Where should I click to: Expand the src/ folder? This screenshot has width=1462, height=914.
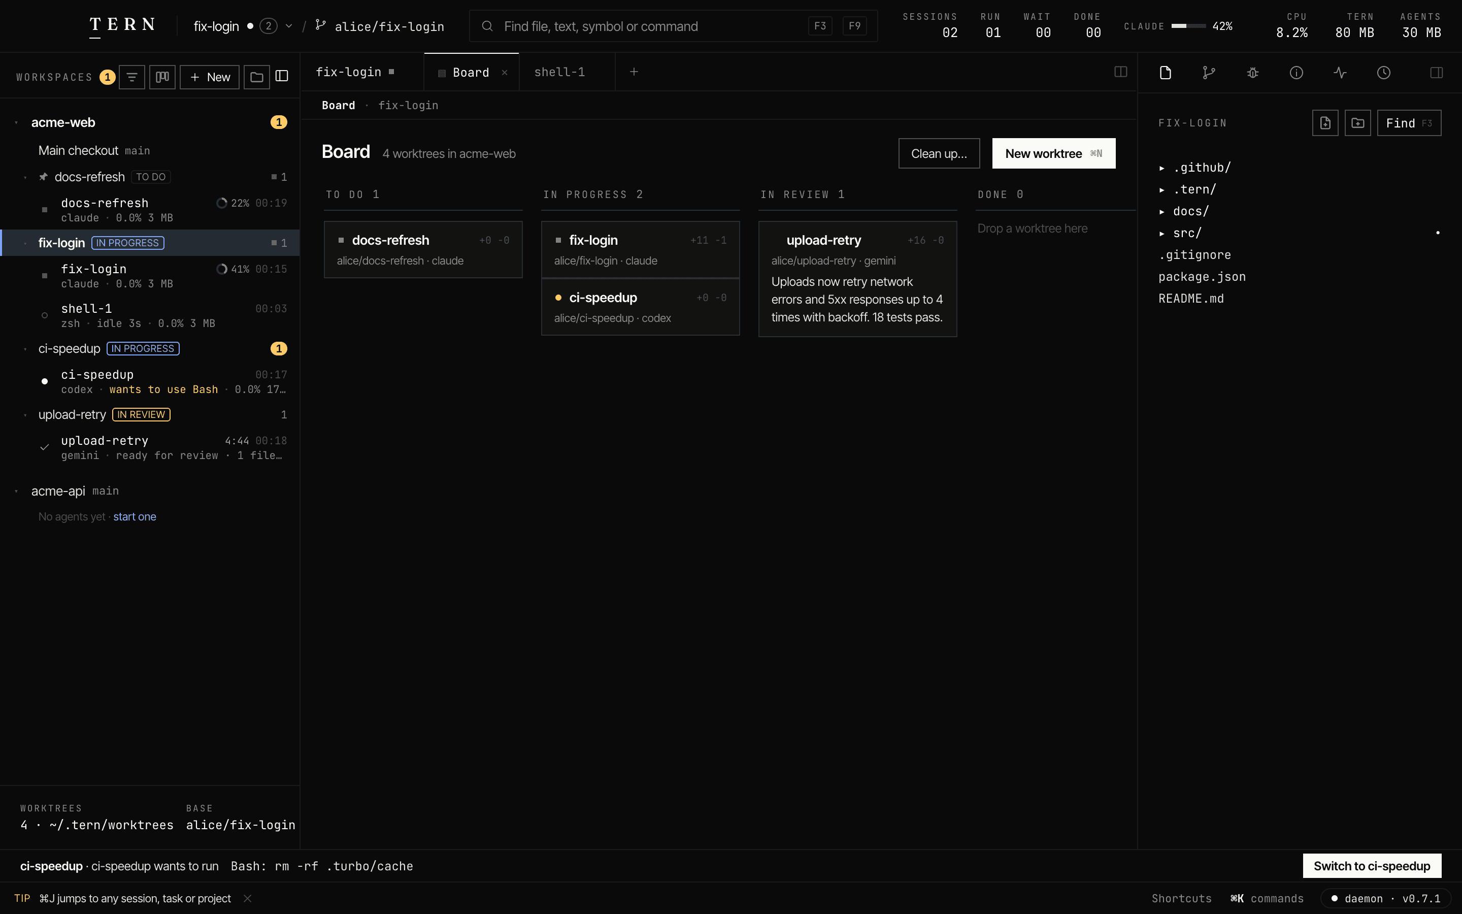1180,233
